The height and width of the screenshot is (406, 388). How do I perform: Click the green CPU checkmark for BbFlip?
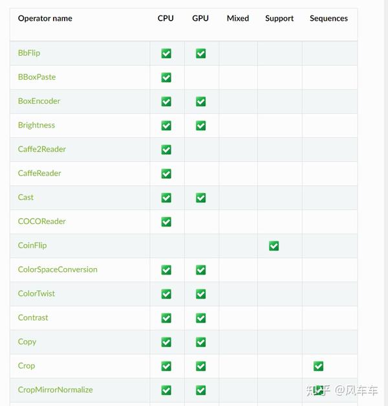click(x=166, y=53)
